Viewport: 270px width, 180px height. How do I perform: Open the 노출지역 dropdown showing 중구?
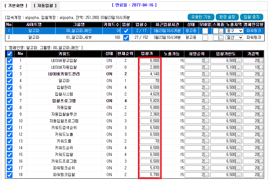tap(234, 31)
